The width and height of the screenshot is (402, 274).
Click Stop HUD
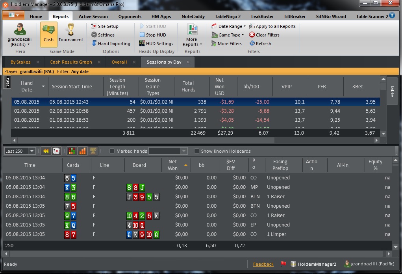[153, 35]
